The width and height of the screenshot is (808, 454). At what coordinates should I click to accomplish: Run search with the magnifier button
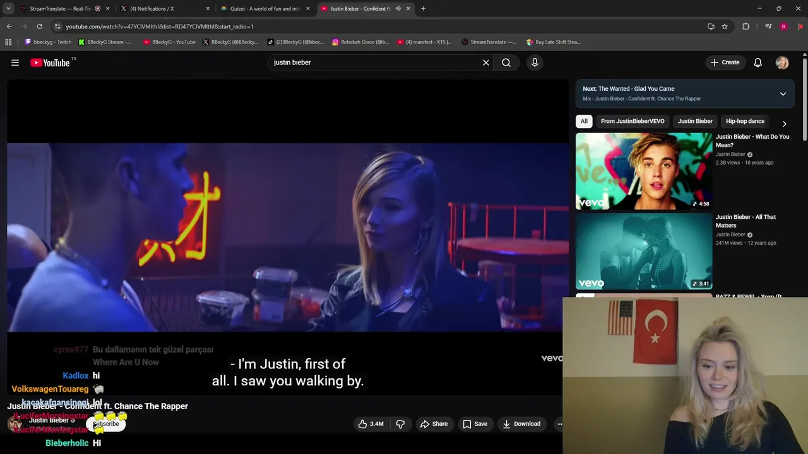tap(506, 62)
